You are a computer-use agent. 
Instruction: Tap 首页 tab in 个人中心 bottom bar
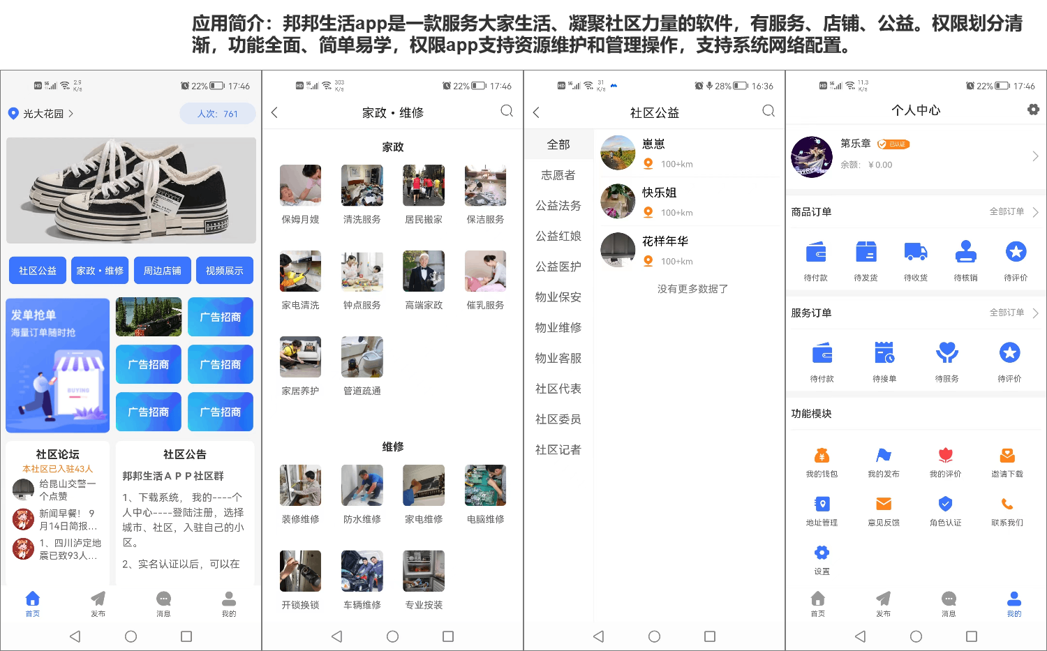coord(818,603)
